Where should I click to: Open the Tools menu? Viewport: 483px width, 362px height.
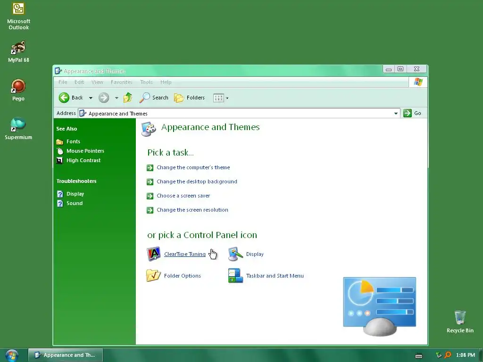[146, 82]
